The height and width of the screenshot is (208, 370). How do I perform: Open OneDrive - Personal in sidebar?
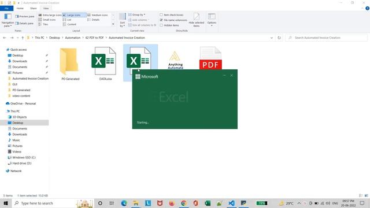23,103
